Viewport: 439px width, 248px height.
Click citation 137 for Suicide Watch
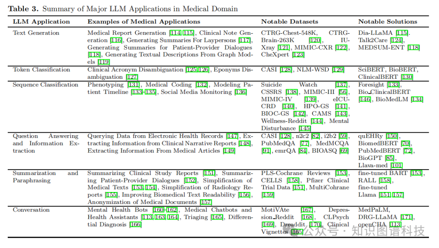point(341,85)
